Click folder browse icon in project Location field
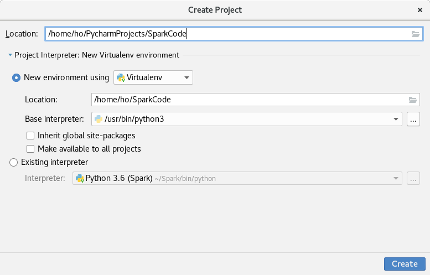This screenshot has height=275, width=430. [416, 34]
